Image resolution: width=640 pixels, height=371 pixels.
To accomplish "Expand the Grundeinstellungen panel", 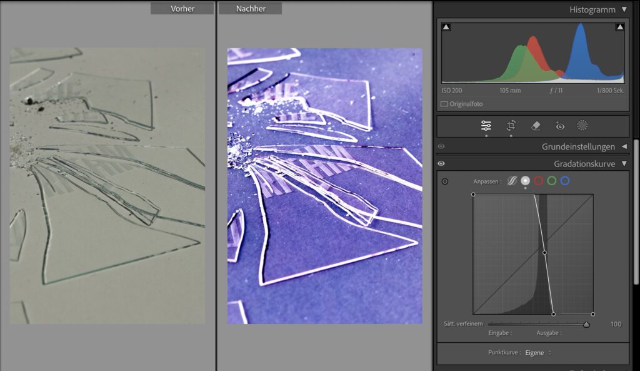I will click(624, 146).
